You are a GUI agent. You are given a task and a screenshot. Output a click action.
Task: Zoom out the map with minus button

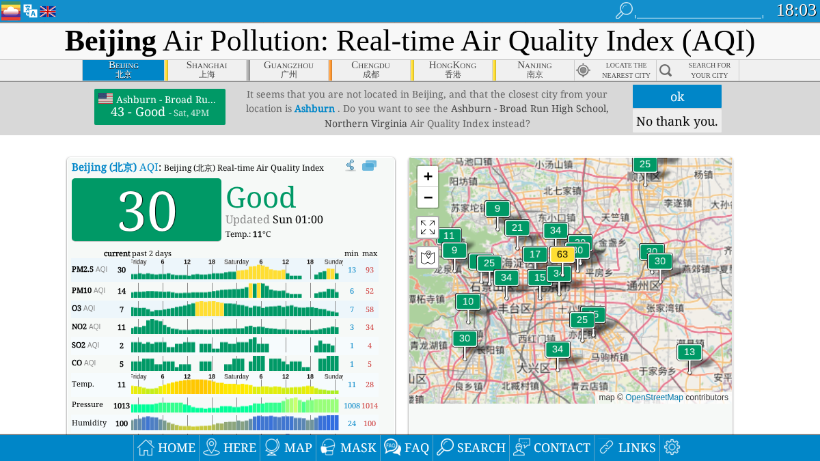(428, 197)
